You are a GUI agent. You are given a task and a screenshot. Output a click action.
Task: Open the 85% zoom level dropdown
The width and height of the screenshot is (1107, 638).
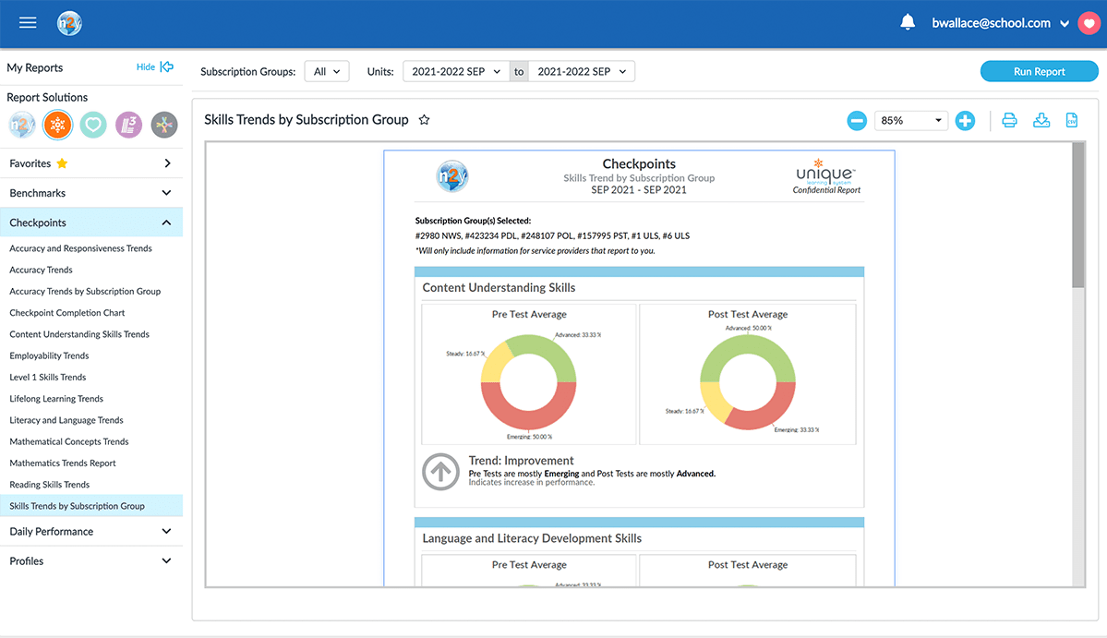click(910, 121)
